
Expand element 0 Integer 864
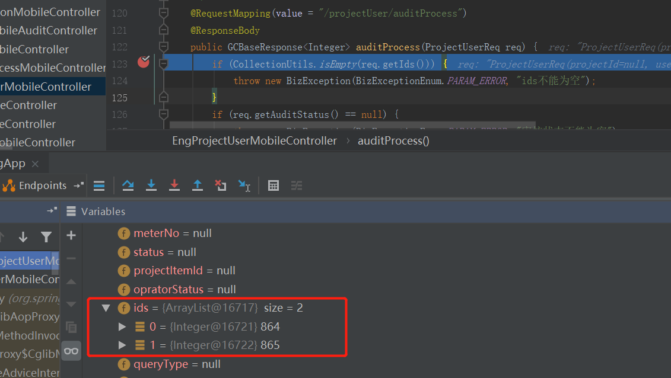click(x=122, y=326)
